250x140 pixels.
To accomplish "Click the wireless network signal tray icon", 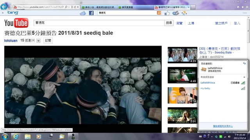I will click(x=225, y=136).
